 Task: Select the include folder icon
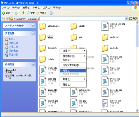pyautogui.click(x=105, y=48)
